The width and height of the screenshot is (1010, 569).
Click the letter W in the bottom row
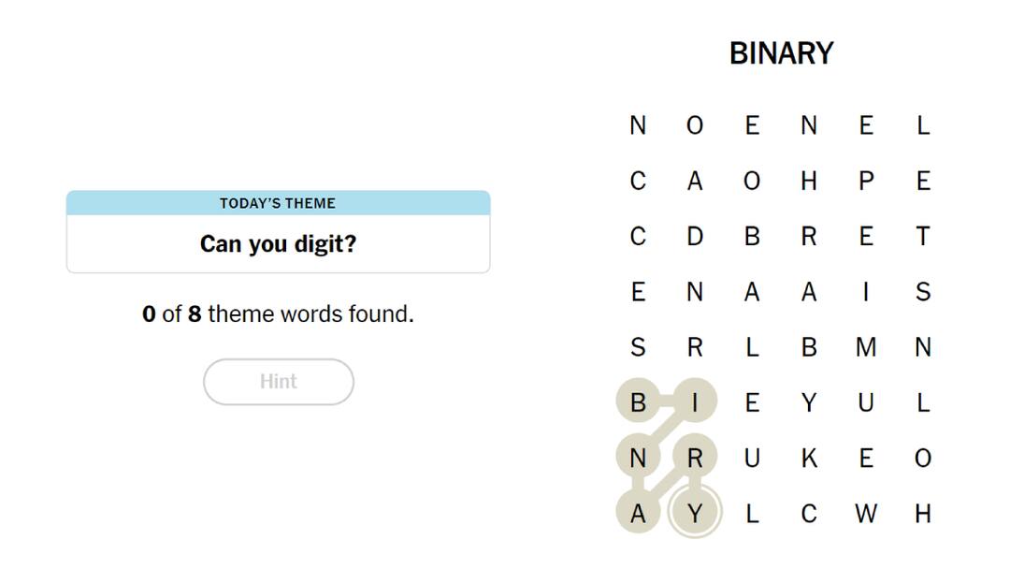(x=866, y=513)
